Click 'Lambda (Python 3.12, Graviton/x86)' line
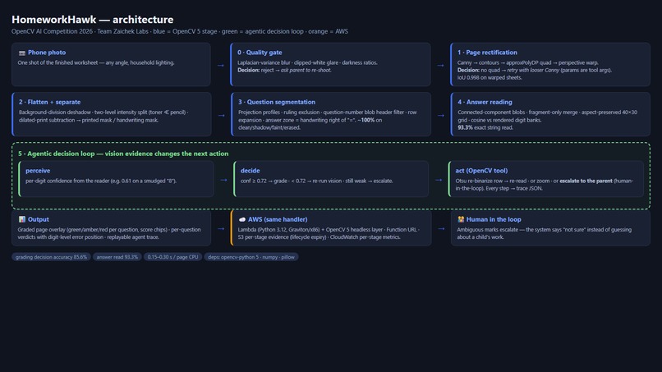 328,230
